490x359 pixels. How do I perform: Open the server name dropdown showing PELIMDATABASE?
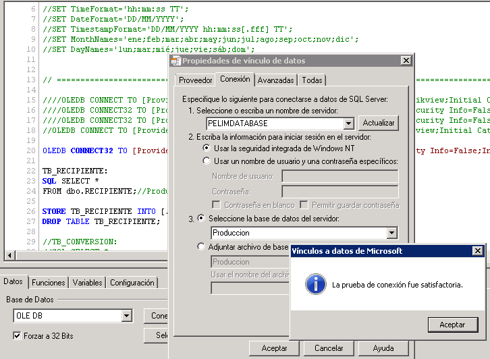[348, 123]
